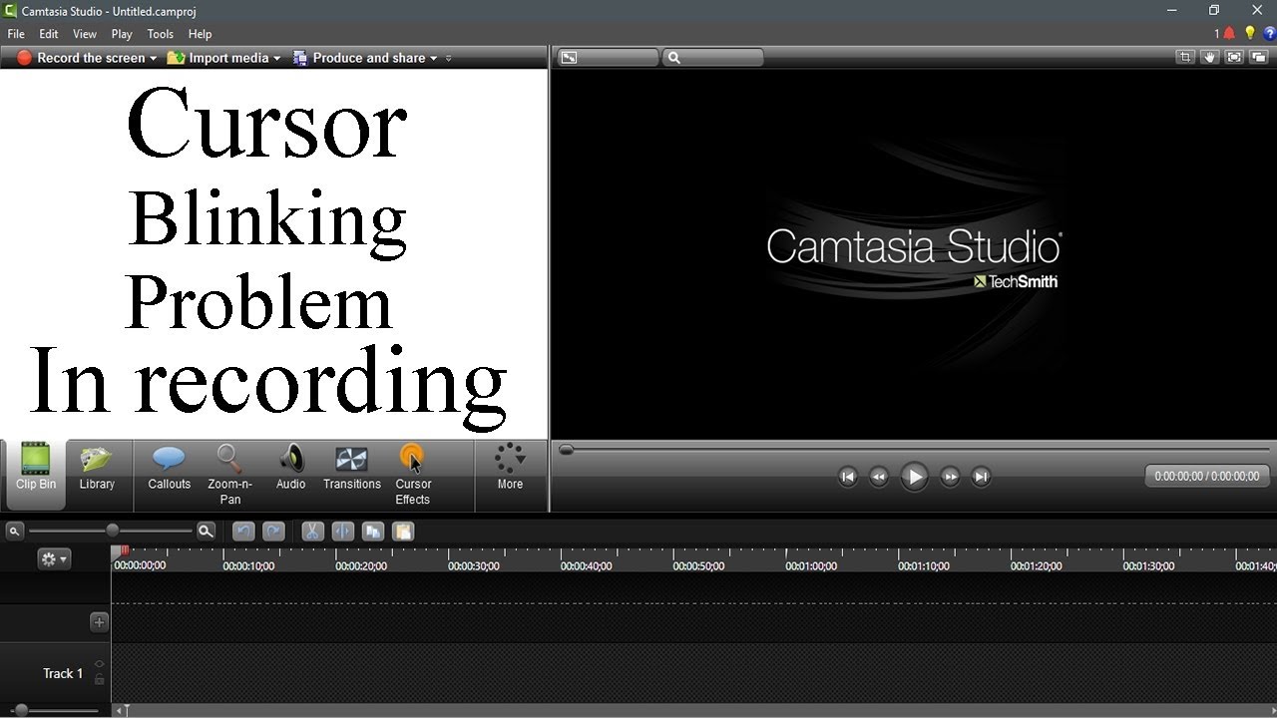Open Cursor Effects tool
1277x718 pixels.
(x=413, y=475)
